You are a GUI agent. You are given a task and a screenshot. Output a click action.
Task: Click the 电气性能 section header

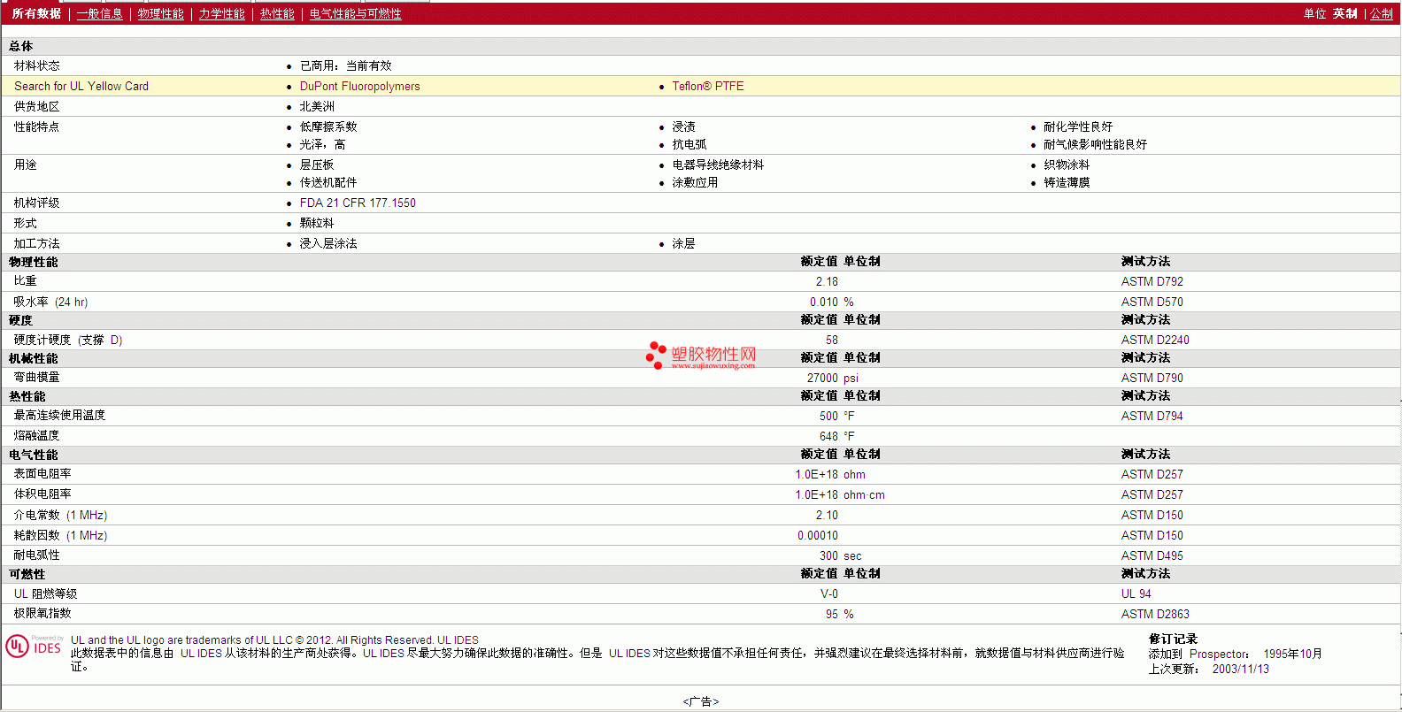[x=34, y=456]
